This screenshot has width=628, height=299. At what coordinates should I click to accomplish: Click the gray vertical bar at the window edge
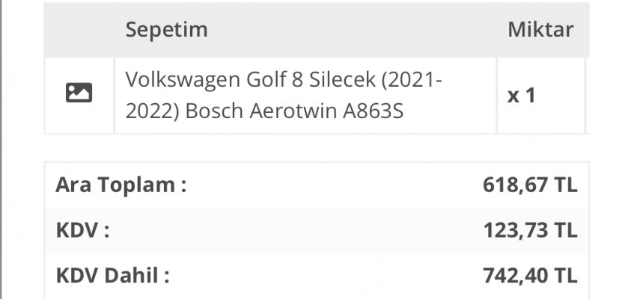tap(1, 149)
